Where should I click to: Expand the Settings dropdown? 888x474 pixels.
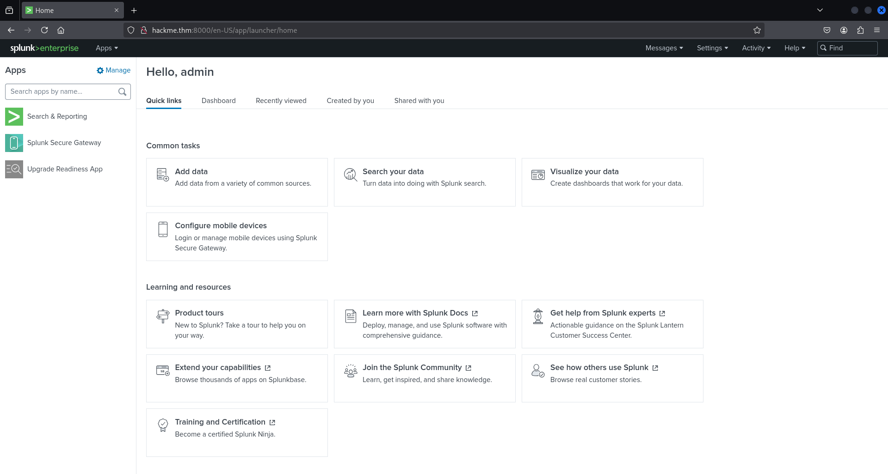click(712, 48)
